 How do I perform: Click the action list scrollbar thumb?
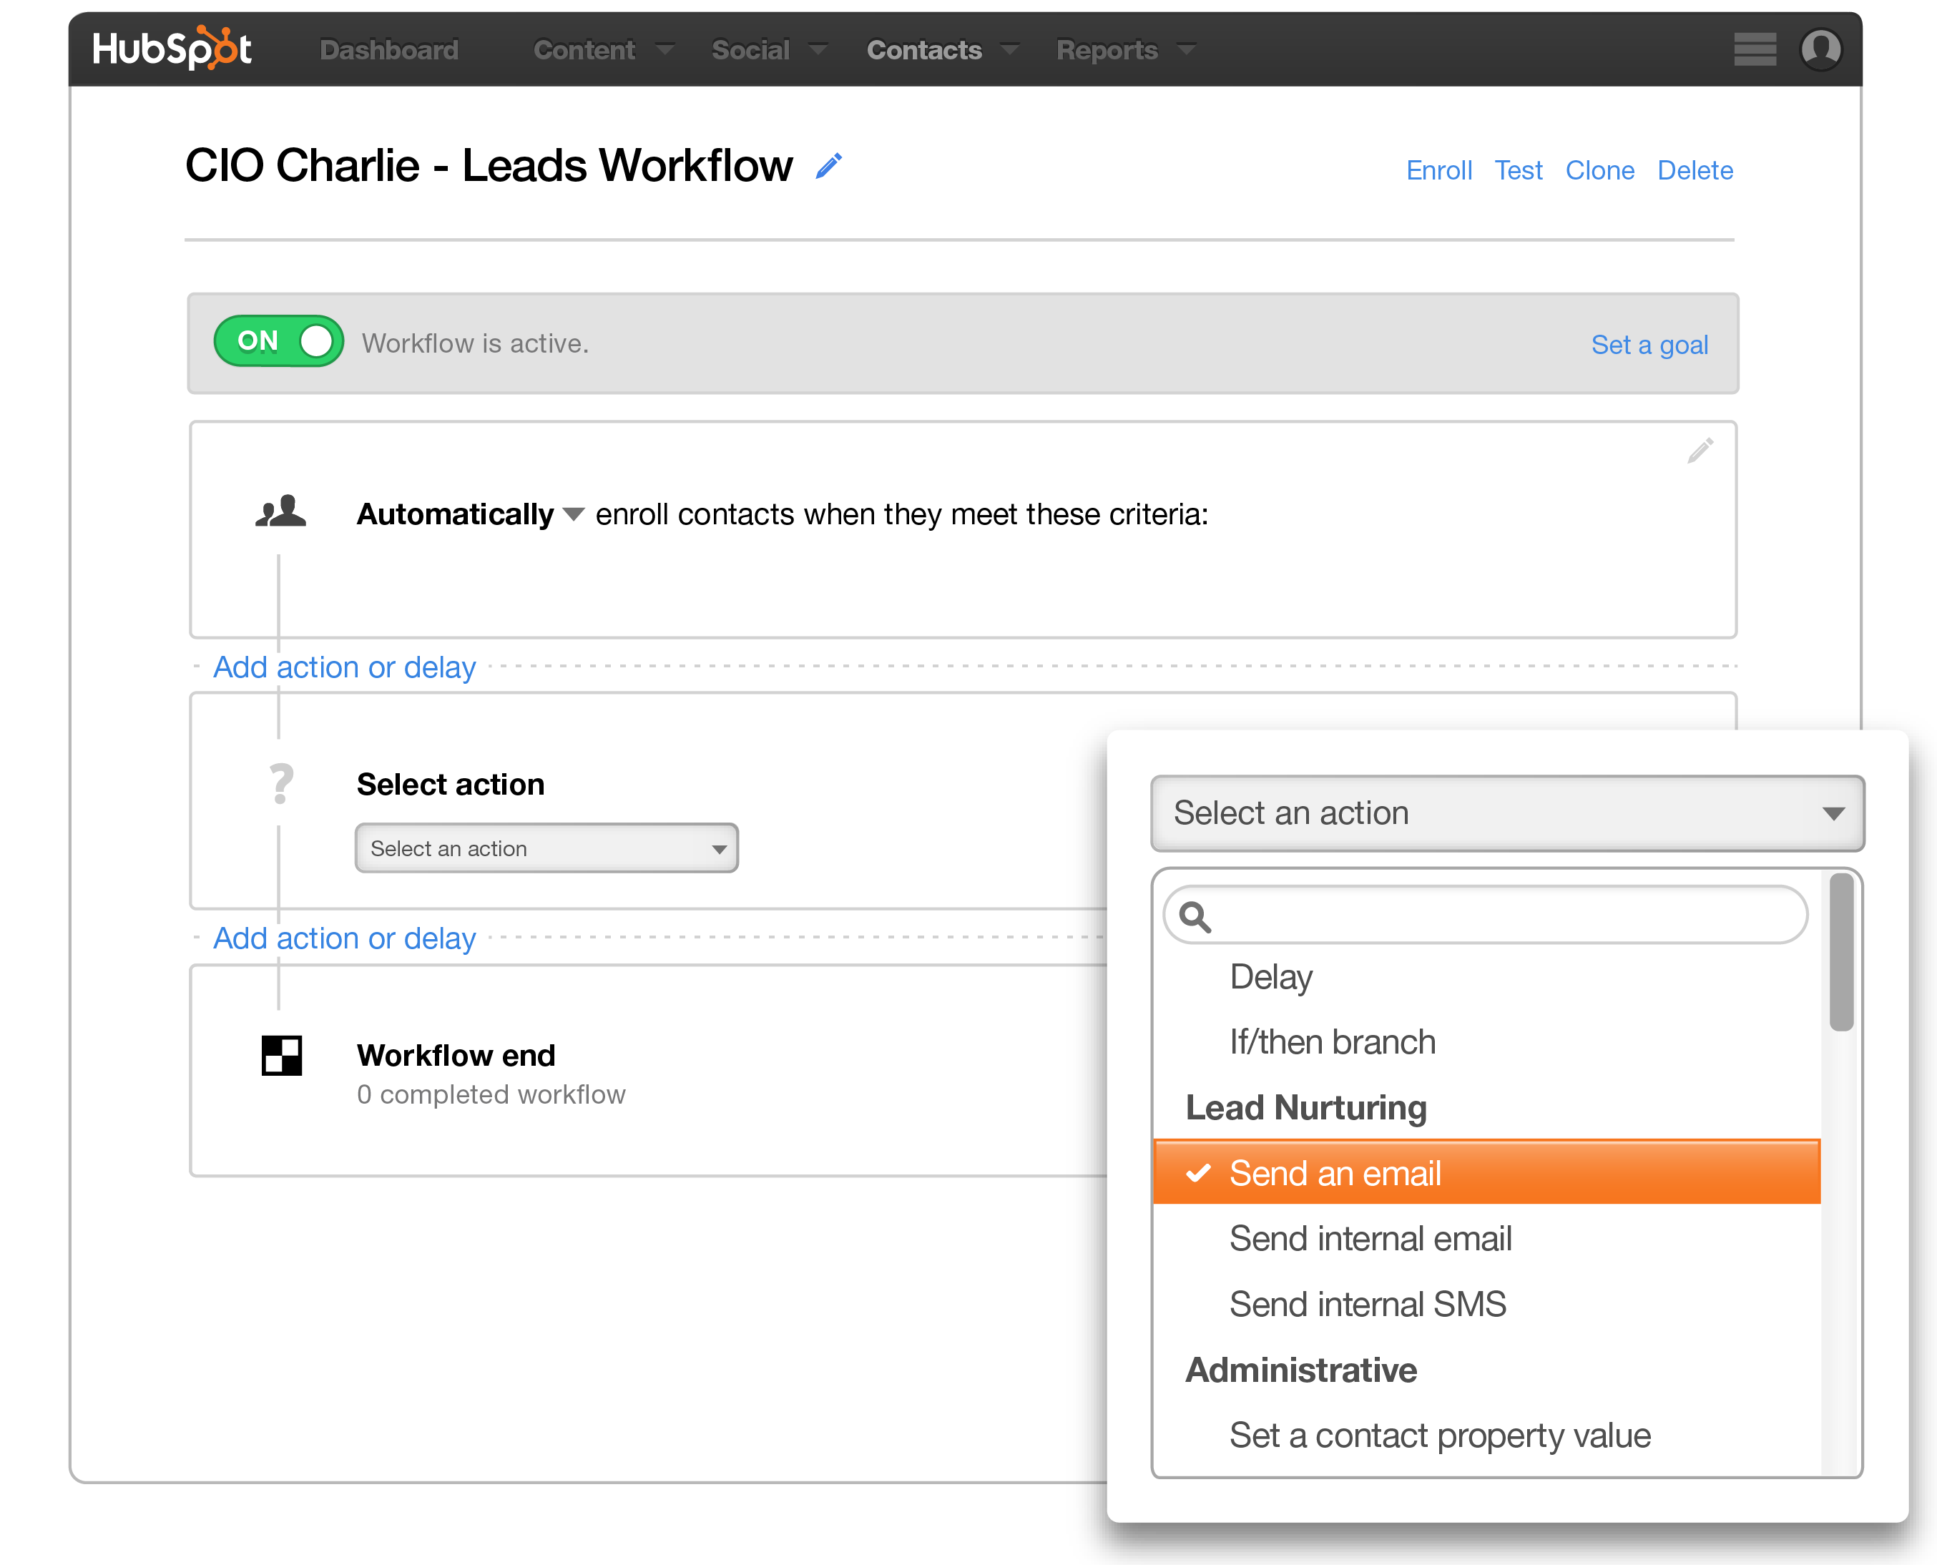coord(1840,952)
